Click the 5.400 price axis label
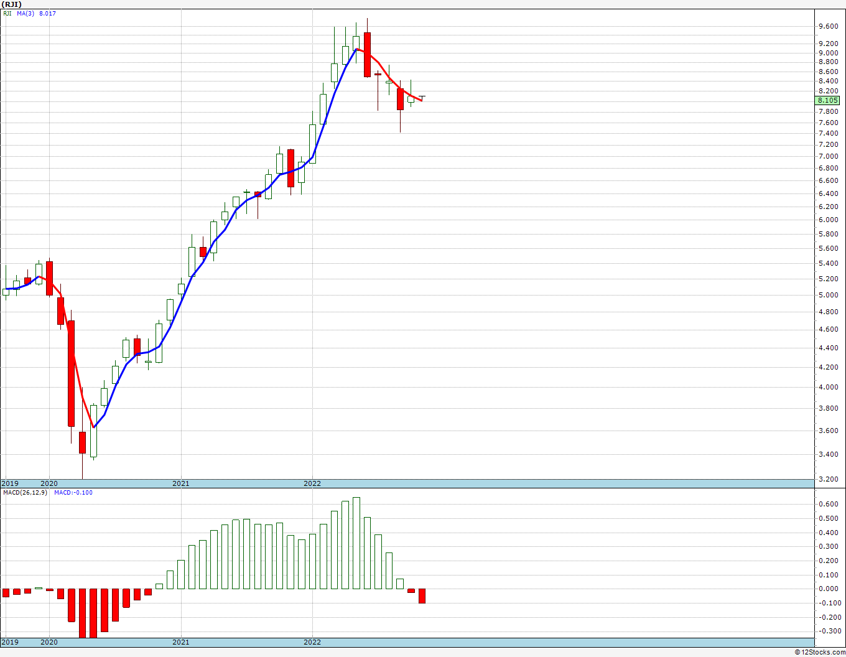This screenshot has height=657, width=846. 828,263
